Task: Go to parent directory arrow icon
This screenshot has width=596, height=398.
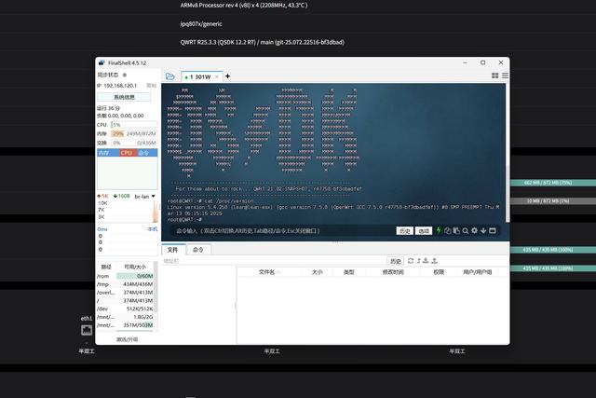Action: pyautogui.click(x=418, y=261)
